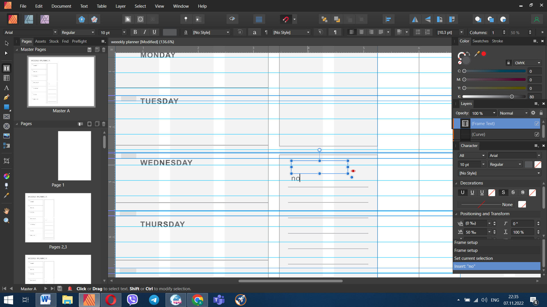Switch to Affinity Photo persona
Screen dimensions: 547x307
(45, 19)
